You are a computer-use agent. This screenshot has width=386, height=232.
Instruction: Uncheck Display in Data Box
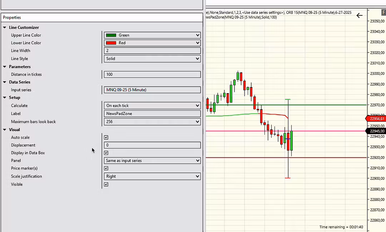(106, 153)
